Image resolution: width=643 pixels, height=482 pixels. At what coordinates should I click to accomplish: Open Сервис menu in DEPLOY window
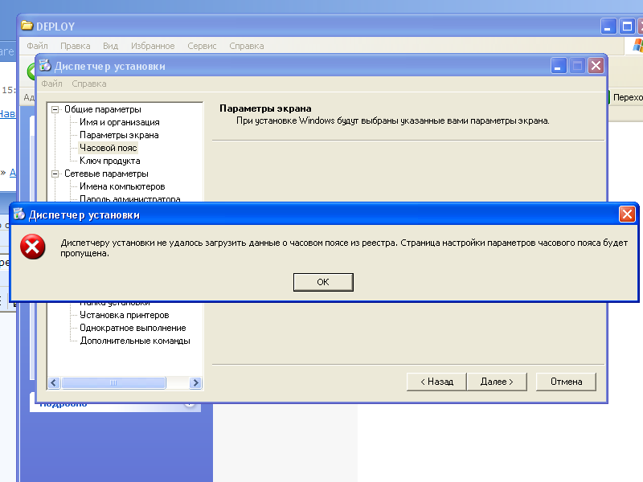coord(202,46)
